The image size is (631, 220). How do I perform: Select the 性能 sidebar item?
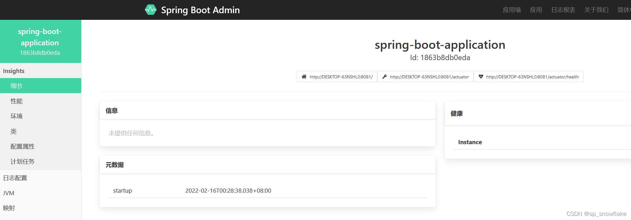pos(41,101)
